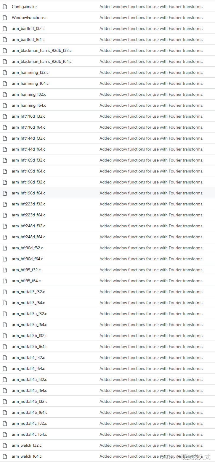
Task: Open arm_nuttall3b_f64.c
Action: click(x=30, y=347)
